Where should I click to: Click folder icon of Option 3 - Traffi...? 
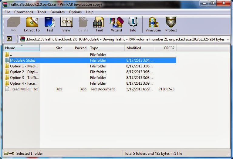7,78
